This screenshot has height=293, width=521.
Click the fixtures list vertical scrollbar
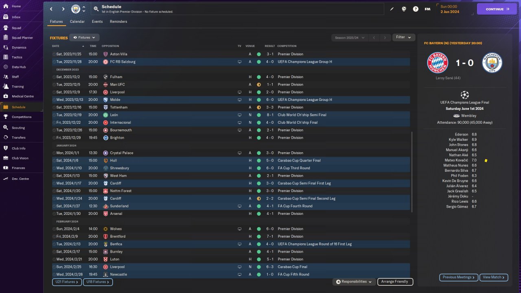coord(412,171)
